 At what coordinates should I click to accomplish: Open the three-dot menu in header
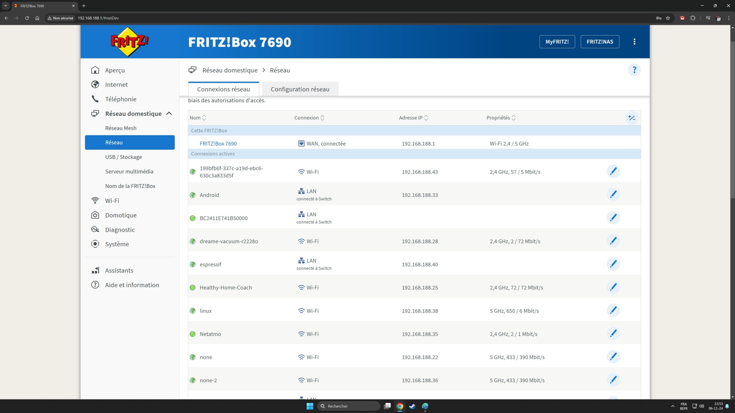[634, 42]
